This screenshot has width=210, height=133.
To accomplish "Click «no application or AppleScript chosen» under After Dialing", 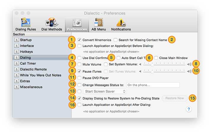I will (x=111, y=111).
